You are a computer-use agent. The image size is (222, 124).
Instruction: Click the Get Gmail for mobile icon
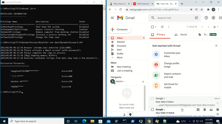tap(156, 86)
